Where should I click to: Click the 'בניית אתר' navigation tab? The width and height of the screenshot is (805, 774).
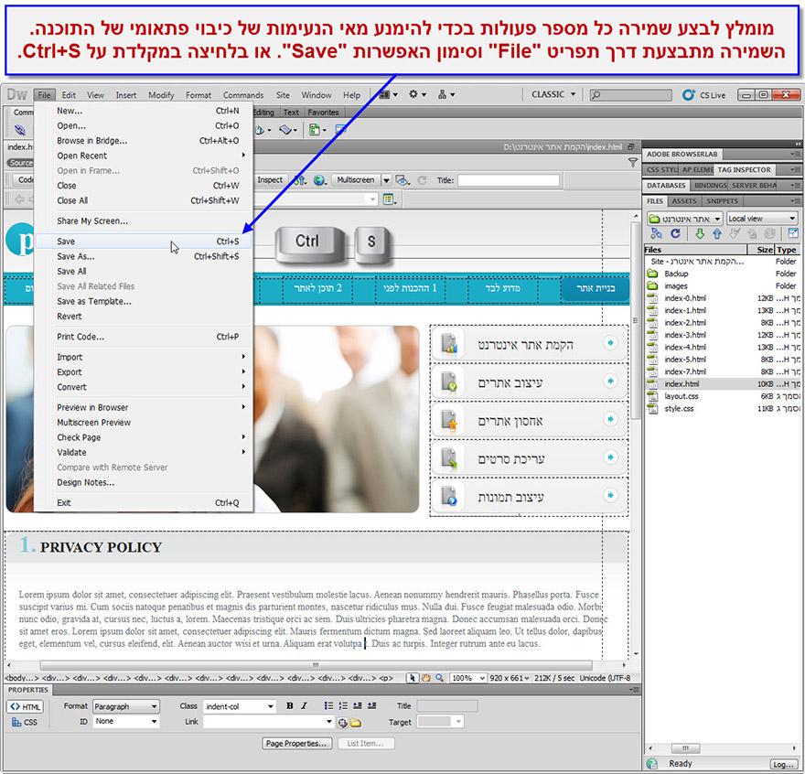[x=596, y=288]
